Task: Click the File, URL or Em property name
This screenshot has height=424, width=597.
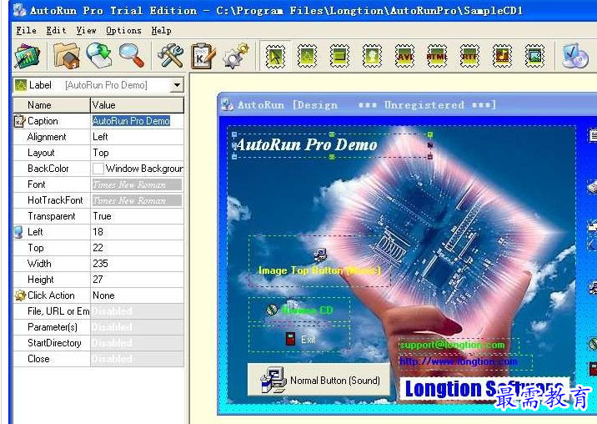Action: 58,311
